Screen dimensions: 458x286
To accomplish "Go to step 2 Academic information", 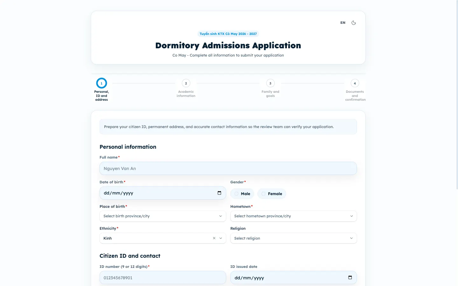I will pyautogui.click(x=186, y=88).
